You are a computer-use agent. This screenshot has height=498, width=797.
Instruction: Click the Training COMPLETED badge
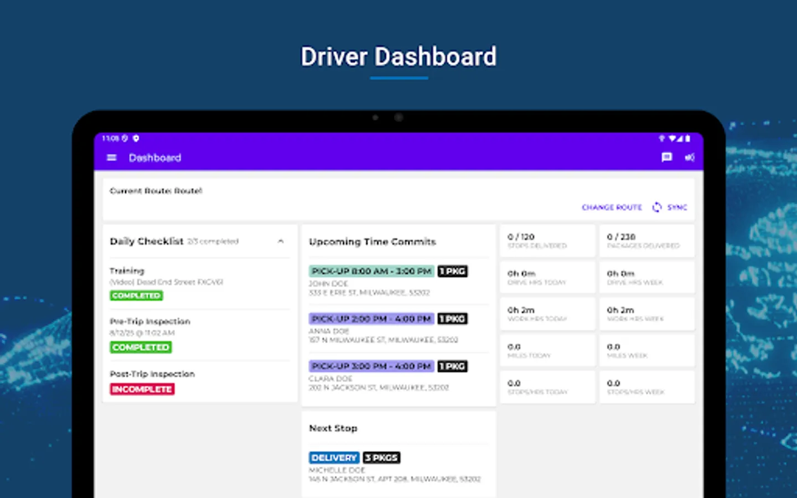point(136,295)
